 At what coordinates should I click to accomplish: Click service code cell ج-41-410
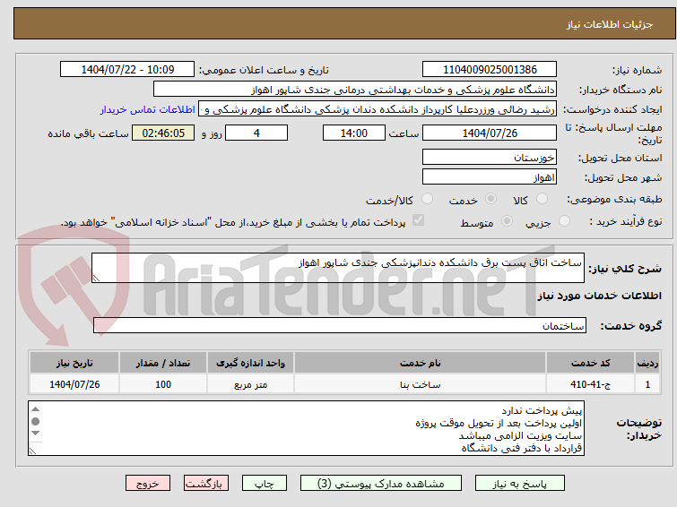point(590,384)
